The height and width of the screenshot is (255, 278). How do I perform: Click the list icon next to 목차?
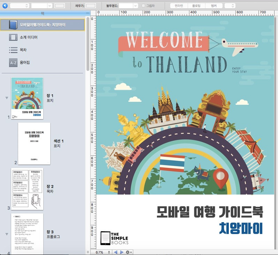pos(13,50)
